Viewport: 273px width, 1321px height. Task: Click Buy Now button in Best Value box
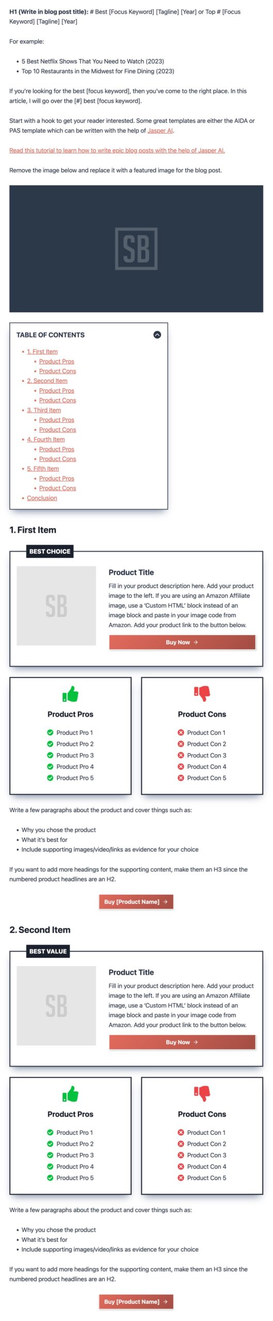tap(182, 1042)
